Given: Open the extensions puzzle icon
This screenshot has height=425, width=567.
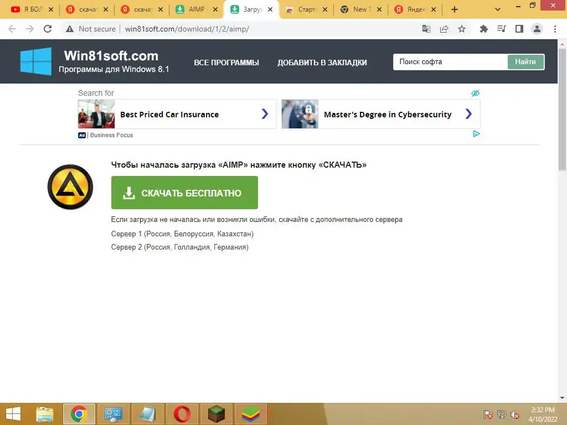Looking at the screenshot, I should click(483, 29).
